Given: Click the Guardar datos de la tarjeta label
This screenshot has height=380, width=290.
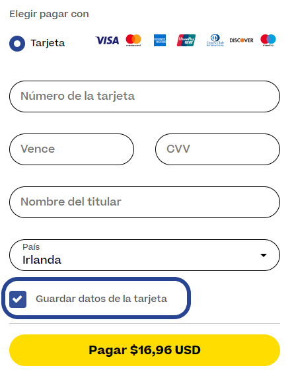Looking at the screenshot, I should [x=101, y=299].
